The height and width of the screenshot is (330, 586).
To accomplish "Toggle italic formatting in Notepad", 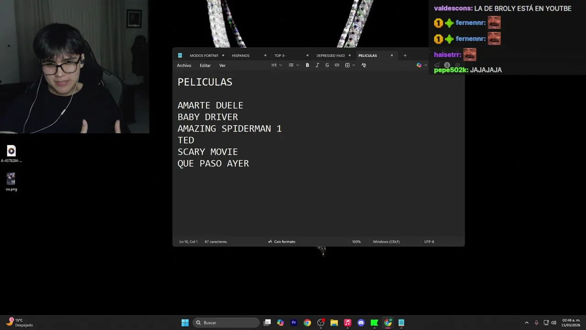I will [x=317, y=65].
